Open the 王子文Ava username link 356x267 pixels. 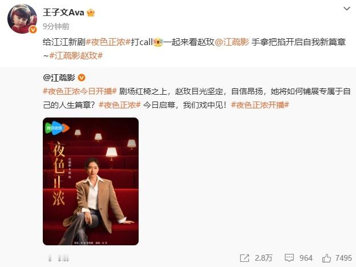[x=63, y=12]
